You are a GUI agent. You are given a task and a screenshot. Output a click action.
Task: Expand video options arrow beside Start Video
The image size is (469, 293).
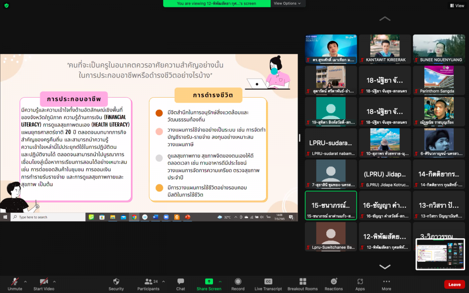(x=54, y=281)
